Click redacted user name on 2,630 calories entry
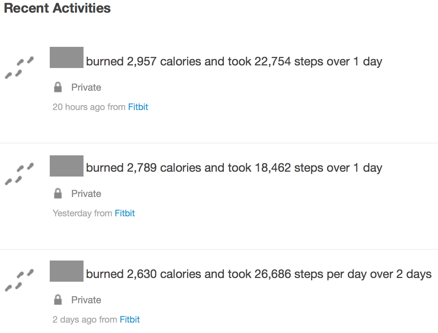 [66, 271]
